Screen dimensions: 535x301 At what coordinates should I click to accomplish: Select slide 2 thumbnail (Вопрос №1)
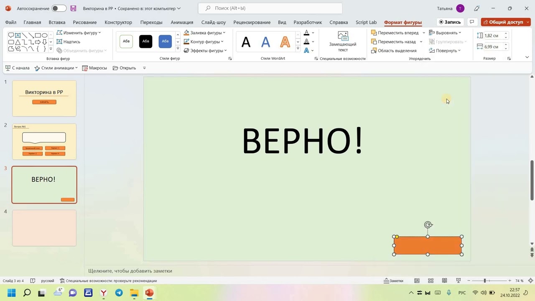pos(44,141)
